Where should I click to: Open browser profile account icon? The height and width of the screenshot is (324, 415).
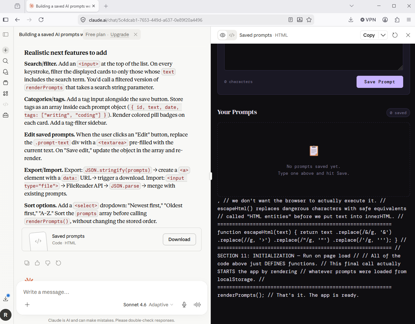coord(385,20)
